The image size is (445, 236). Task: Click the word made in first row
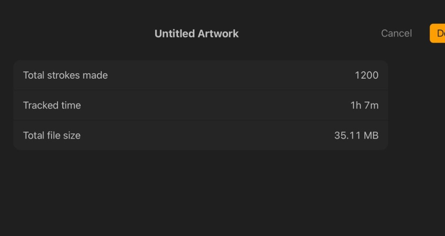[x=96, y=75]
